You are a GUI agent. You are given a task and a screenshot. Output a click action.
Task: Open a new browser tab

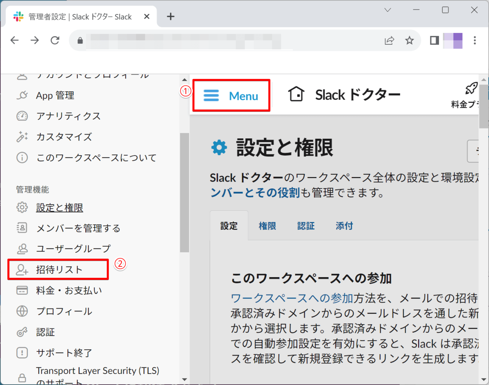coord(171,16)
